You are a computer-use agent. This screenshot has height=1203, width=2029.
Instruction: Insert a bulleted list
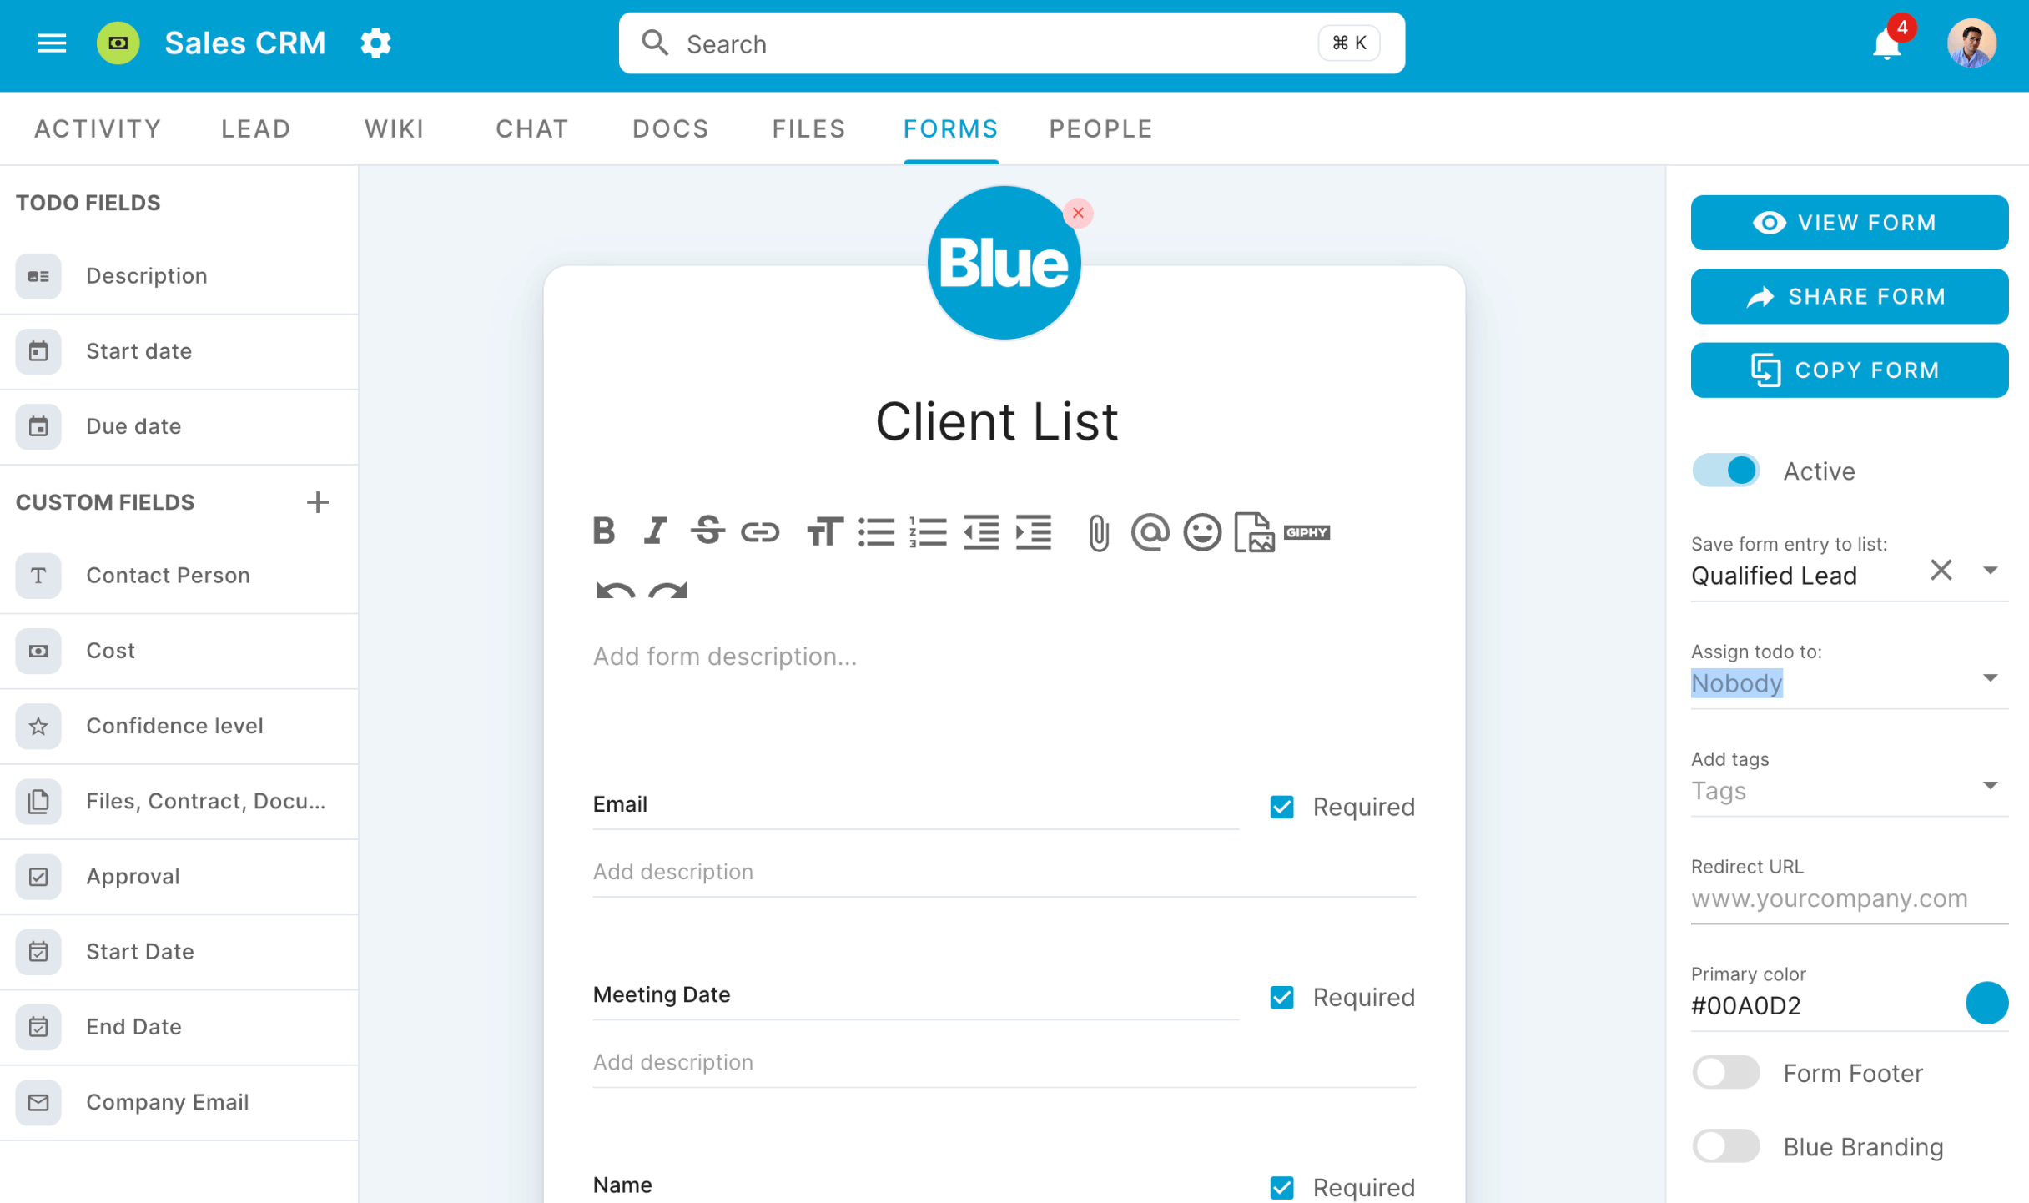point(876,531)
